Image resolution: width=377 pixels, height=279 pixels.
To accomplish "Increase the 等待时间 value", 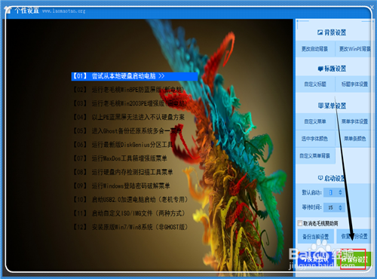I will pyautogui.click(x=340, y=206).
